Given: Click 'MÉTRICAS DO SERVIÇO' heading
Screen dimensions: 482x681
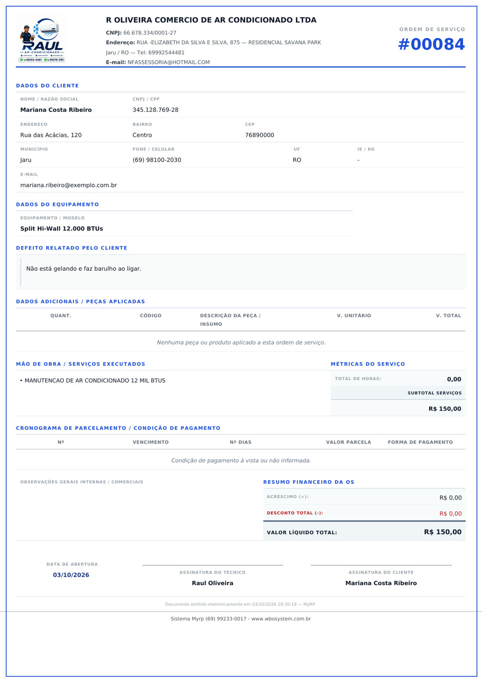Looking at the screenshot, I should click(368, 364).
